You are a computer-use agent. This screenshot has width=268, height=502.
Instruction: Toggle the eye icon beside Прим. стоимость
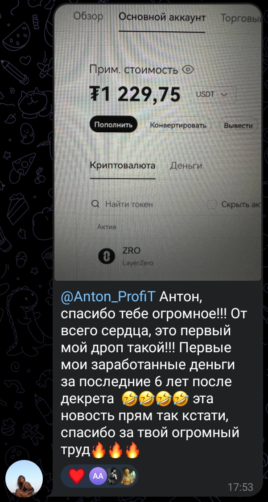(x=188, y=69)
